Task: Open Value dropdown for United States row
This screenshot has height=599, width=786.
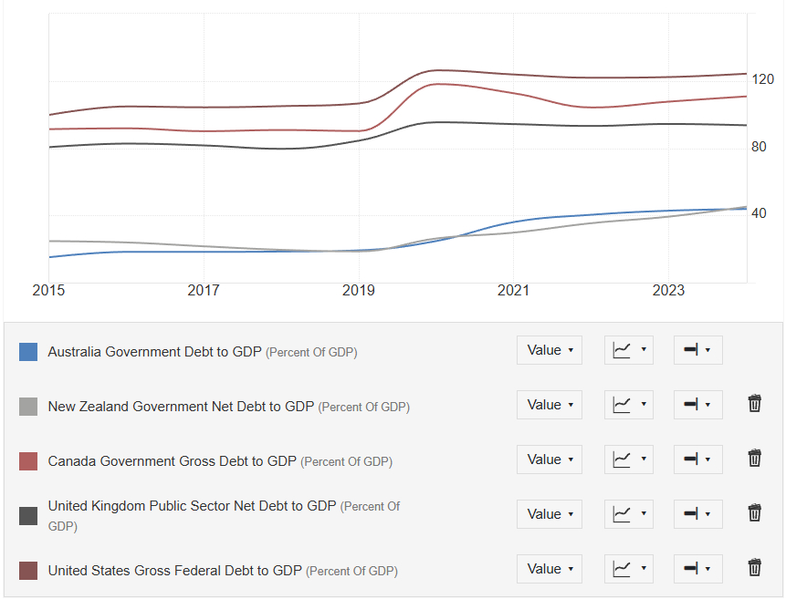Action: 550,569
